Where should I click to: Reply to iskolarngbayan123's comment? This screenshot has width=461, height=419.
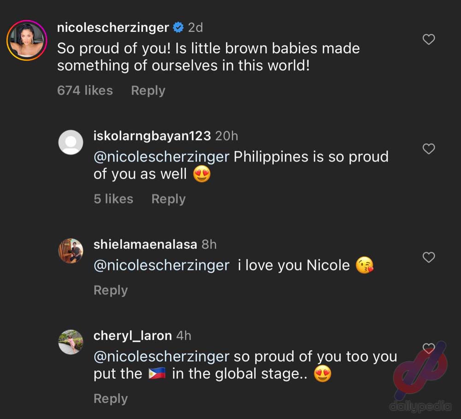click(168, 199)
